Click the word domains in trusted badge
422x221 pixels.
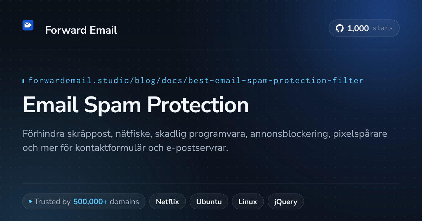124,202
